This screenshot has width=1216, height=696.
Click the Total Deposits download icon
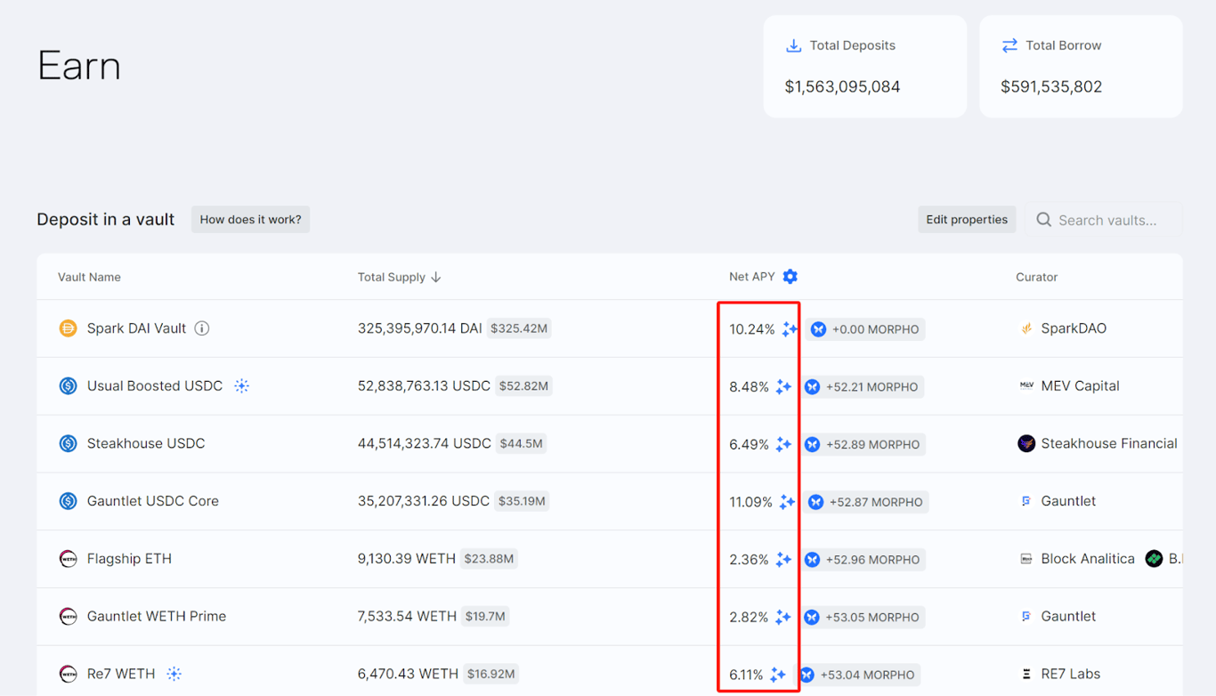click(793, 45)
